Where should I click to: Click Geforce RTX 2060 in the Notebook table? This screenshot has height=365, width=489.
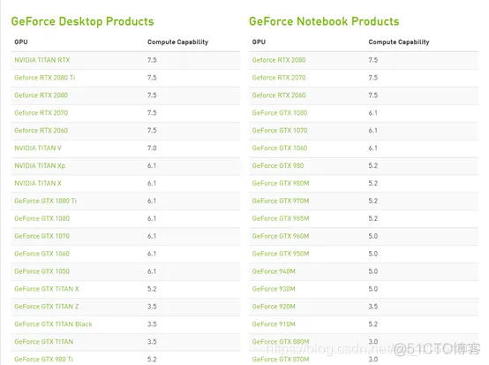point(279,95)
